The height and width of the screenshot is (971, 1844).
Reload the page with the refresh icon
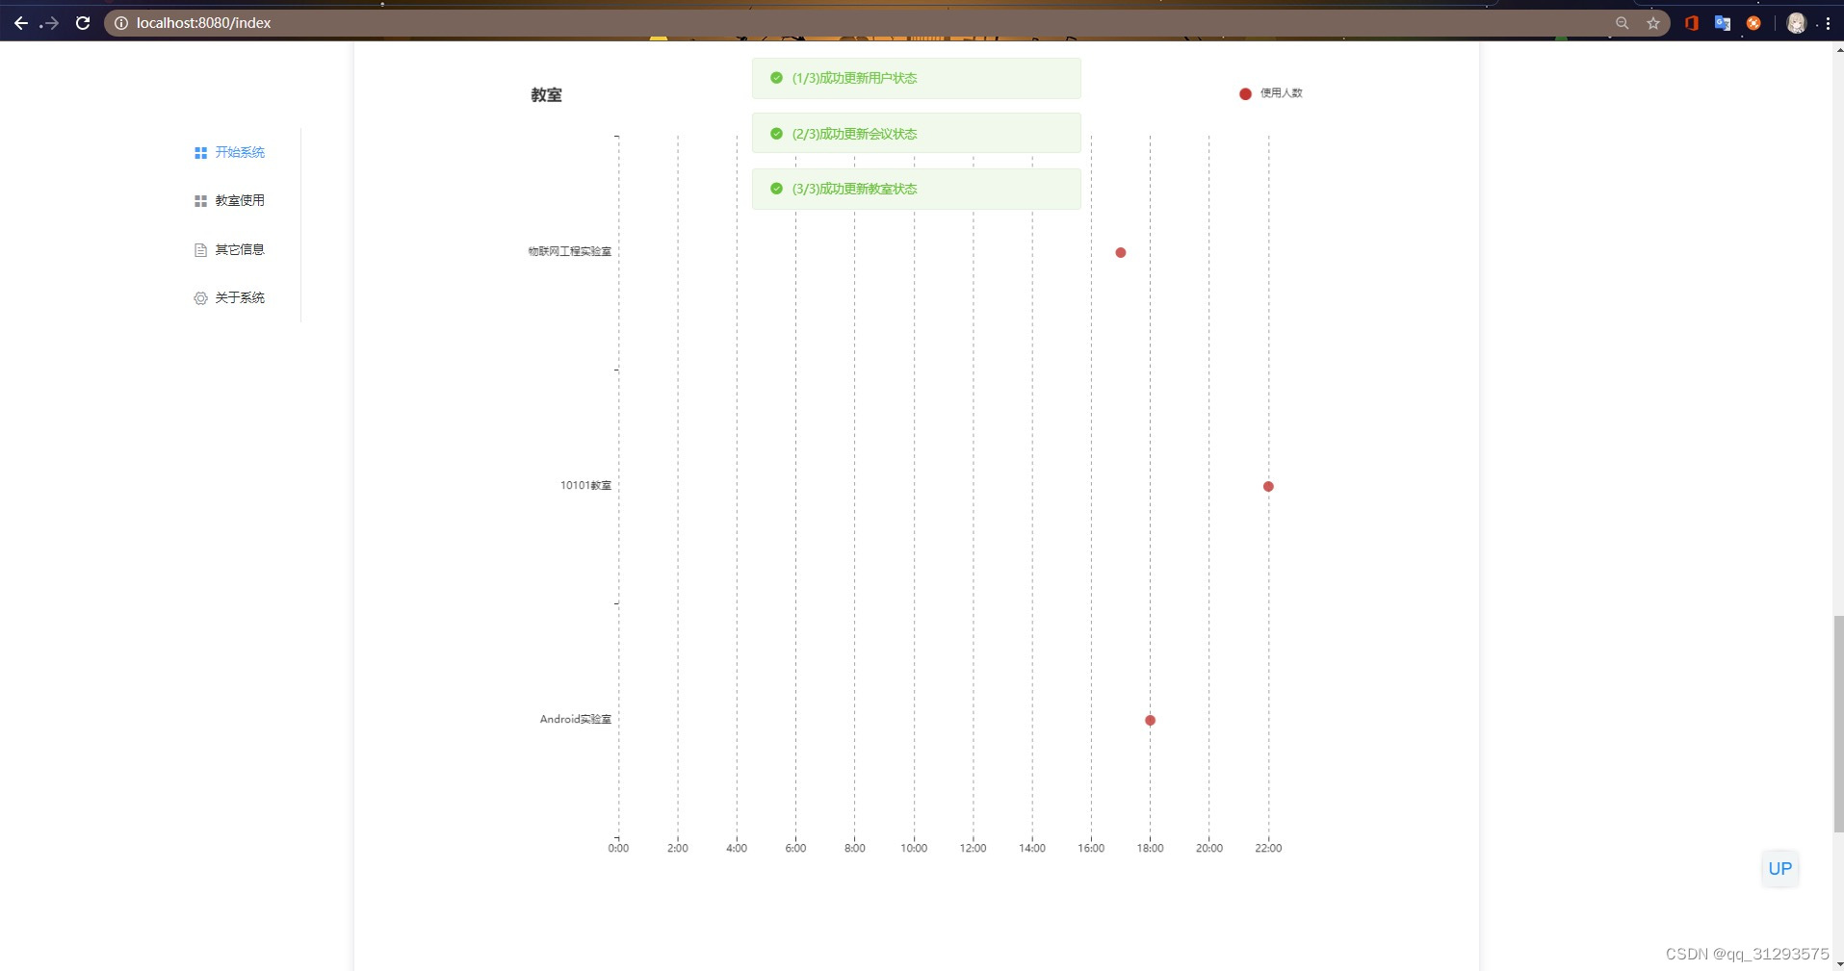[83, 23]
